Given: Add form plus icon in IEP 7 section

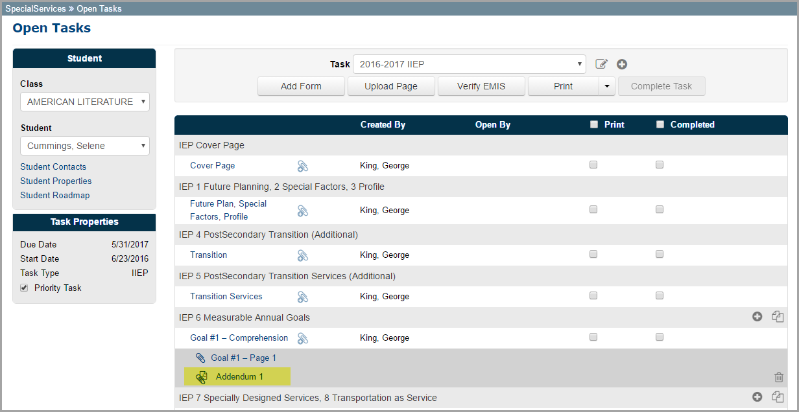Looking at the screenshot, I should tap(757, 397).
